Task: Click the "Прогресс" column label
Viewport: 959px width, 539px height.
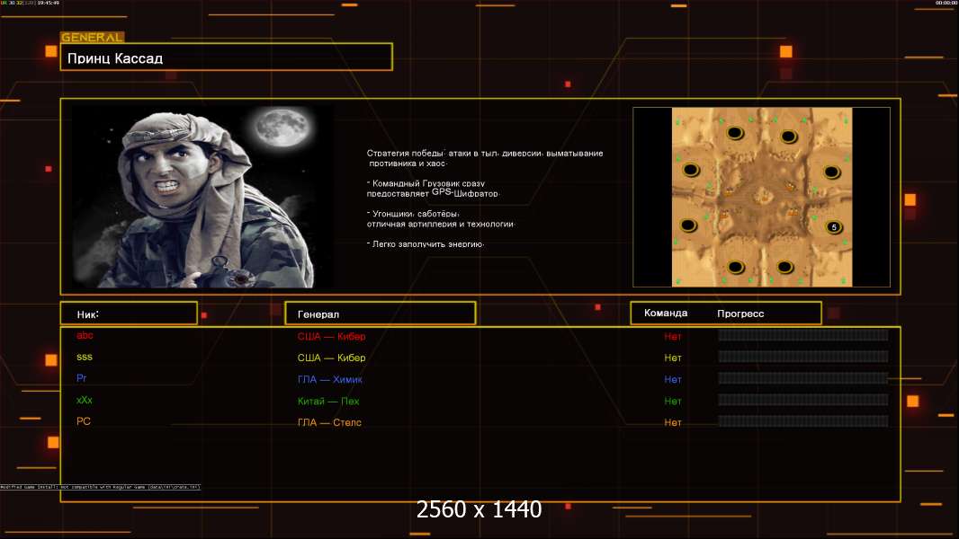Action: tap(740, 314)
